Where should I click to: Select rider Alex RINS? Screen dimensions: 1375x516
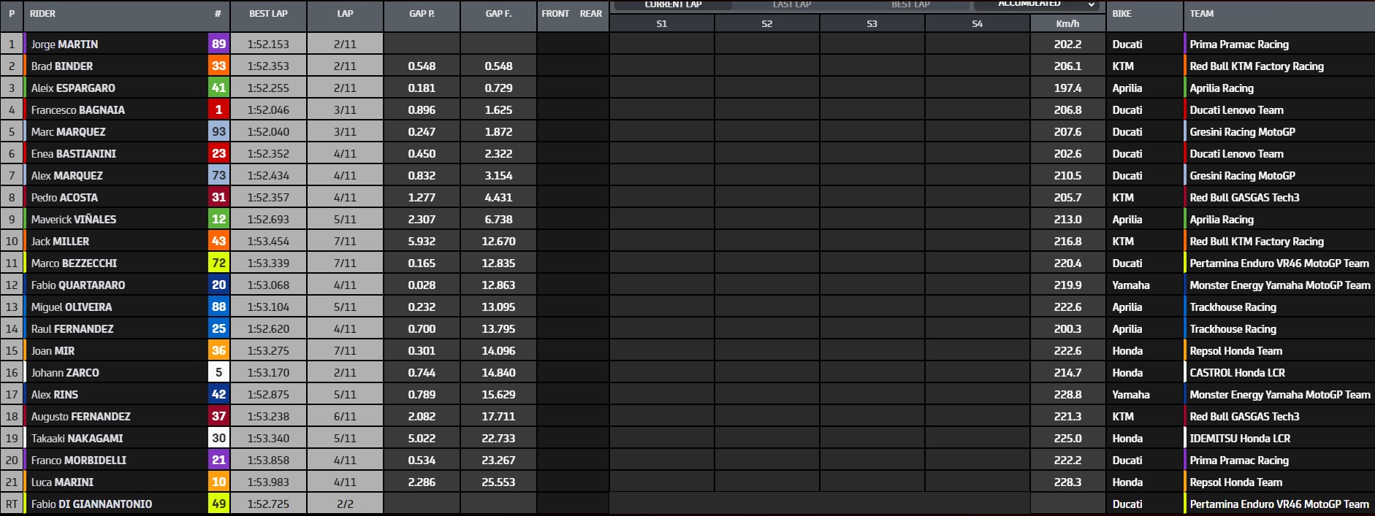point(54,395)
